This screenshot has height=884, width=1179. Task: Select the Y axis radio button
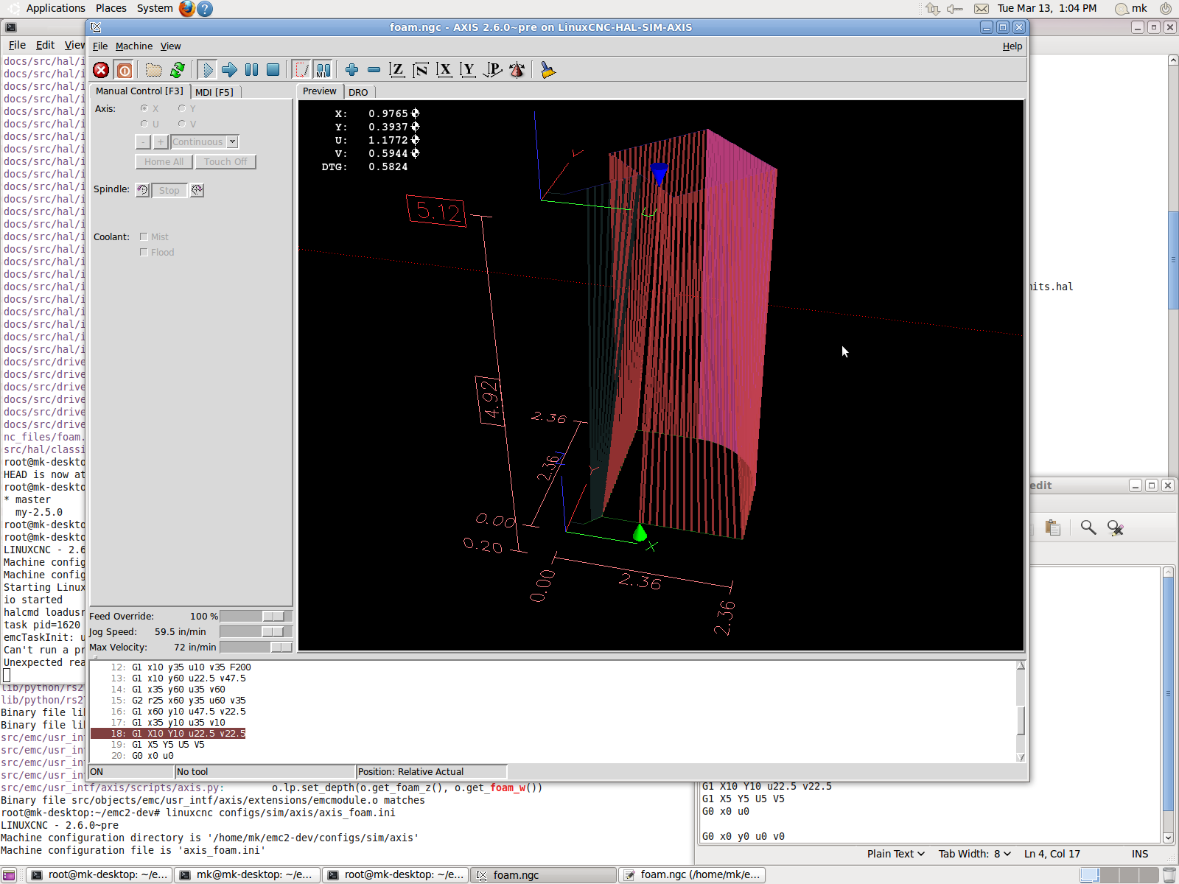pos(182,108)
